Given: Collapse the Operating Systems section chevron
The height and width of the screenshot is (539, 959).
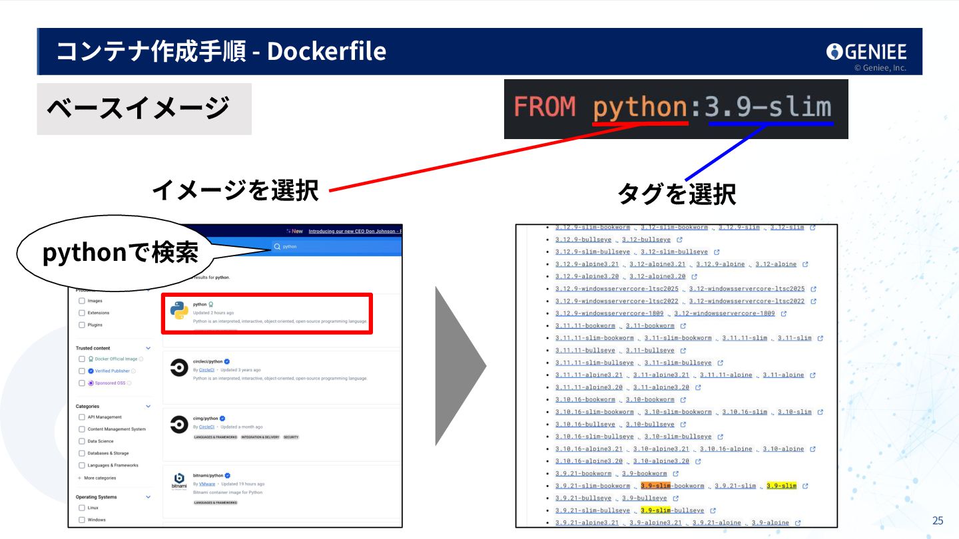Looking at the screenshot, I should (149, 497).
